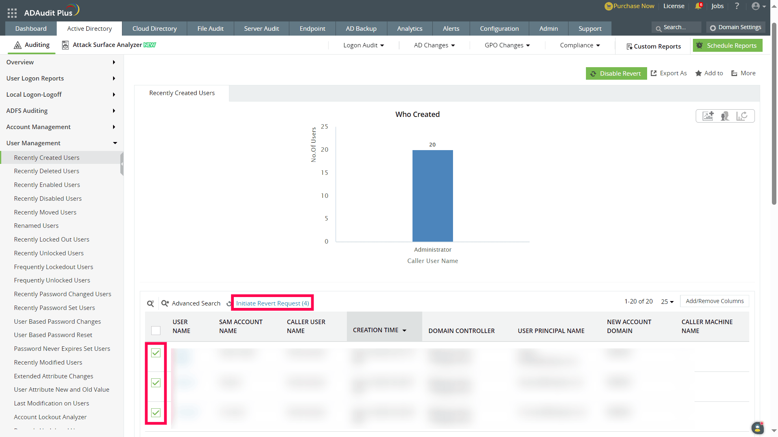Viewport: 778px width, 437px height.
Task: Click the table quick search magnifier icon
Action: pyautogui.click(x=150, y=303)
